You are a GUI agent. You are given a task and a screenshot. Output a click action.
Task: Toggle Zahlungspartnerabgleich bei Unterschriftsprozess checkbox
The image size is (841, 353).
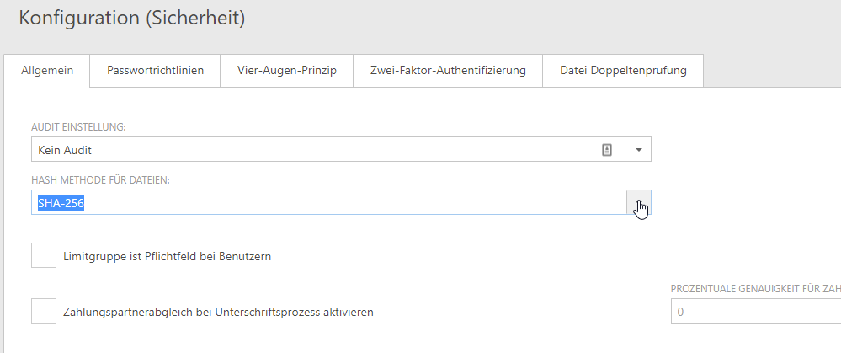click(44, 311)
